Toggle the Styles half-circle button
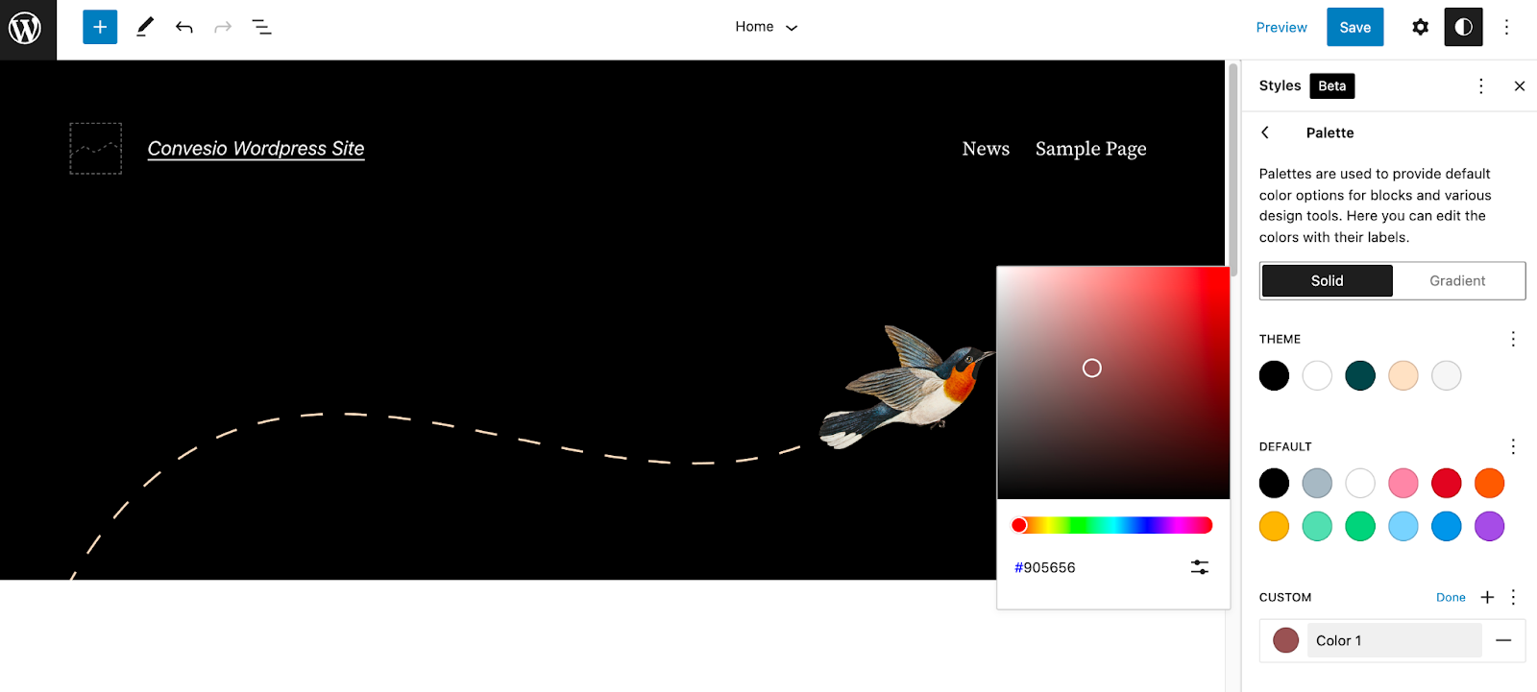Viewport: 1537px width, 692px height. click(1463, 27)
